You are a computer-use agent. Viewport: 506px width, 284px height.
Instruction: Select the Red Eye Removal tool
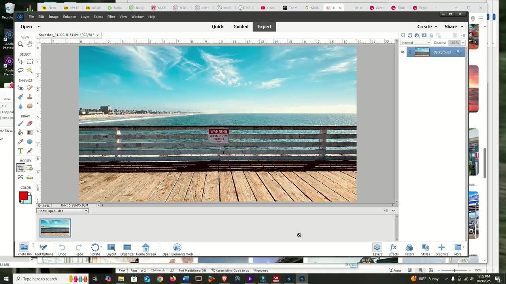coord(21,88)
